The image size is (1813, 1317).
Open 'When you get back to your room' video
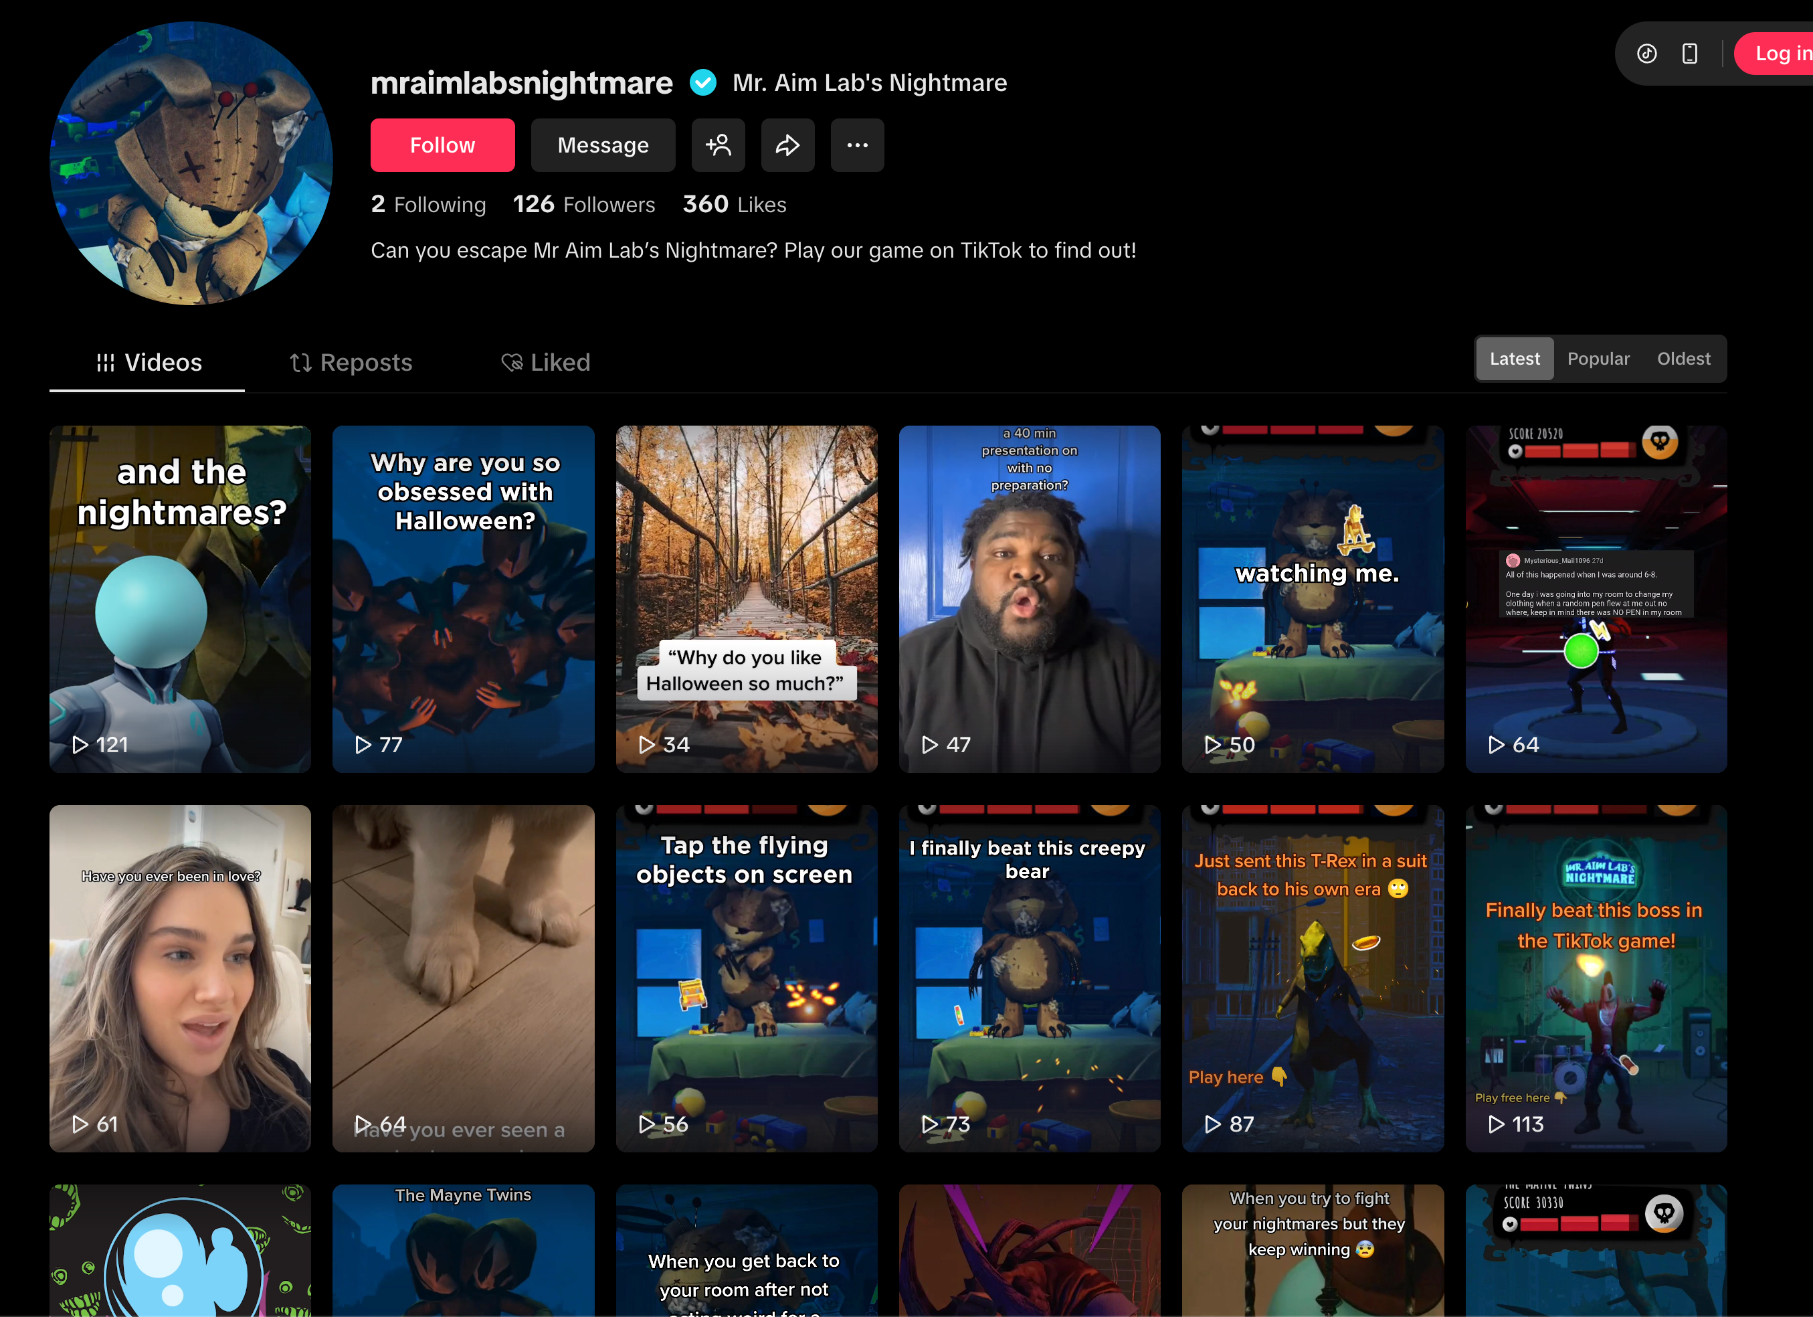pos(746,1251)
